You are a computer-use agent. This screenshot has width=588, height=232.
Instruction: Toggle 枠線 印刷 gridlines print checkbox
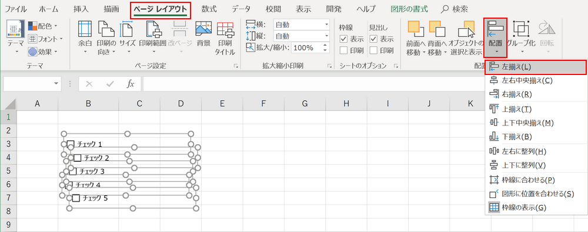[343, 50]
